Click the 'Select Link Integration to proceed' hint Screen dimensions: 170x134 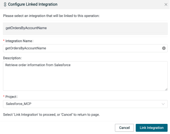click(51, 115)
